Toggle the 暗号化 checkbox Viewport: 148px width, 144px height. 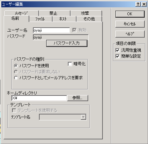[x=70, y=64]
